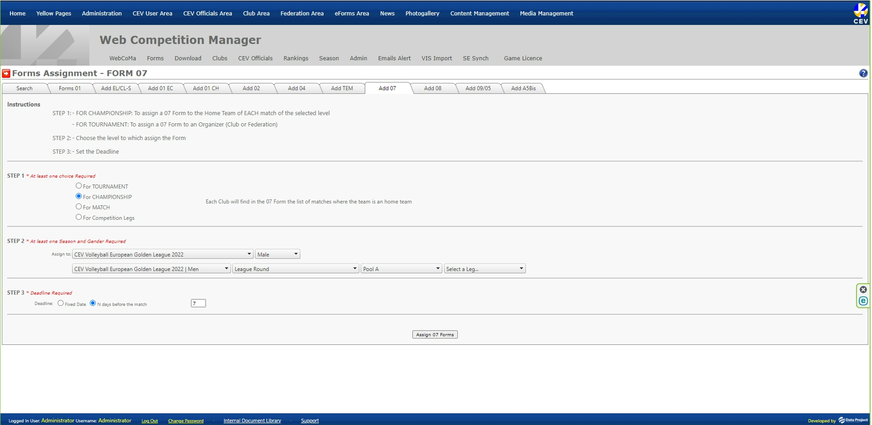
Task: Click the Change Password link
Action: (186, 421)
